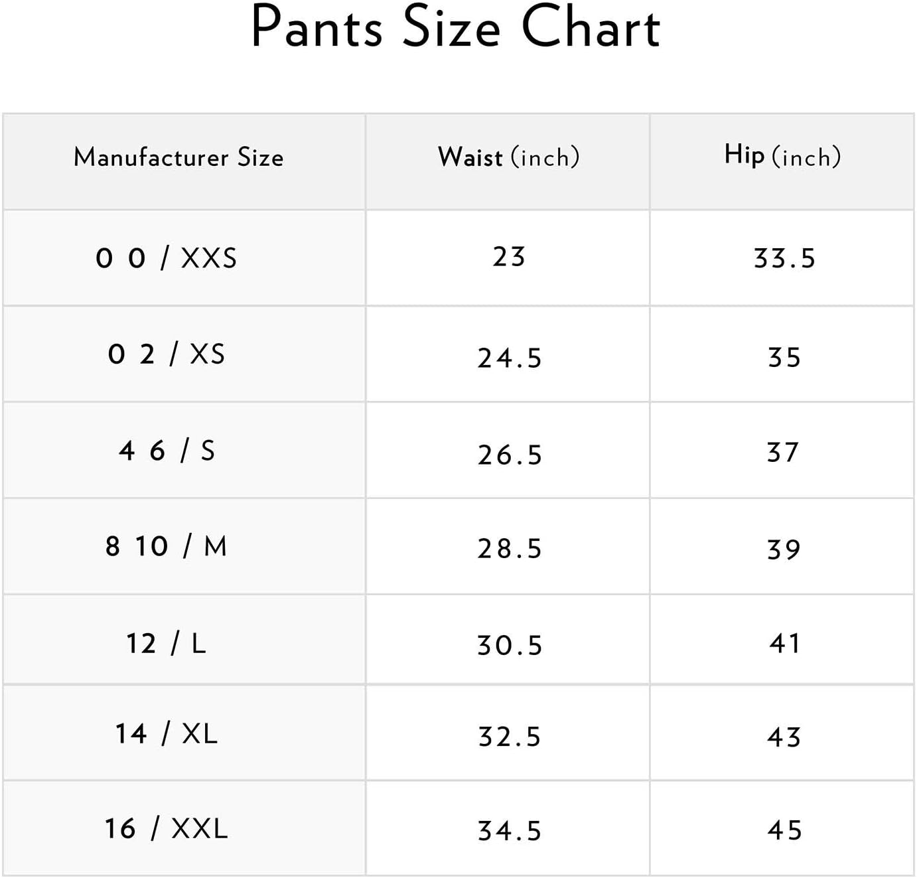The height and width of the screenshot is (878, 917).
Task: Click hip value 33.5
Action: 784,259
